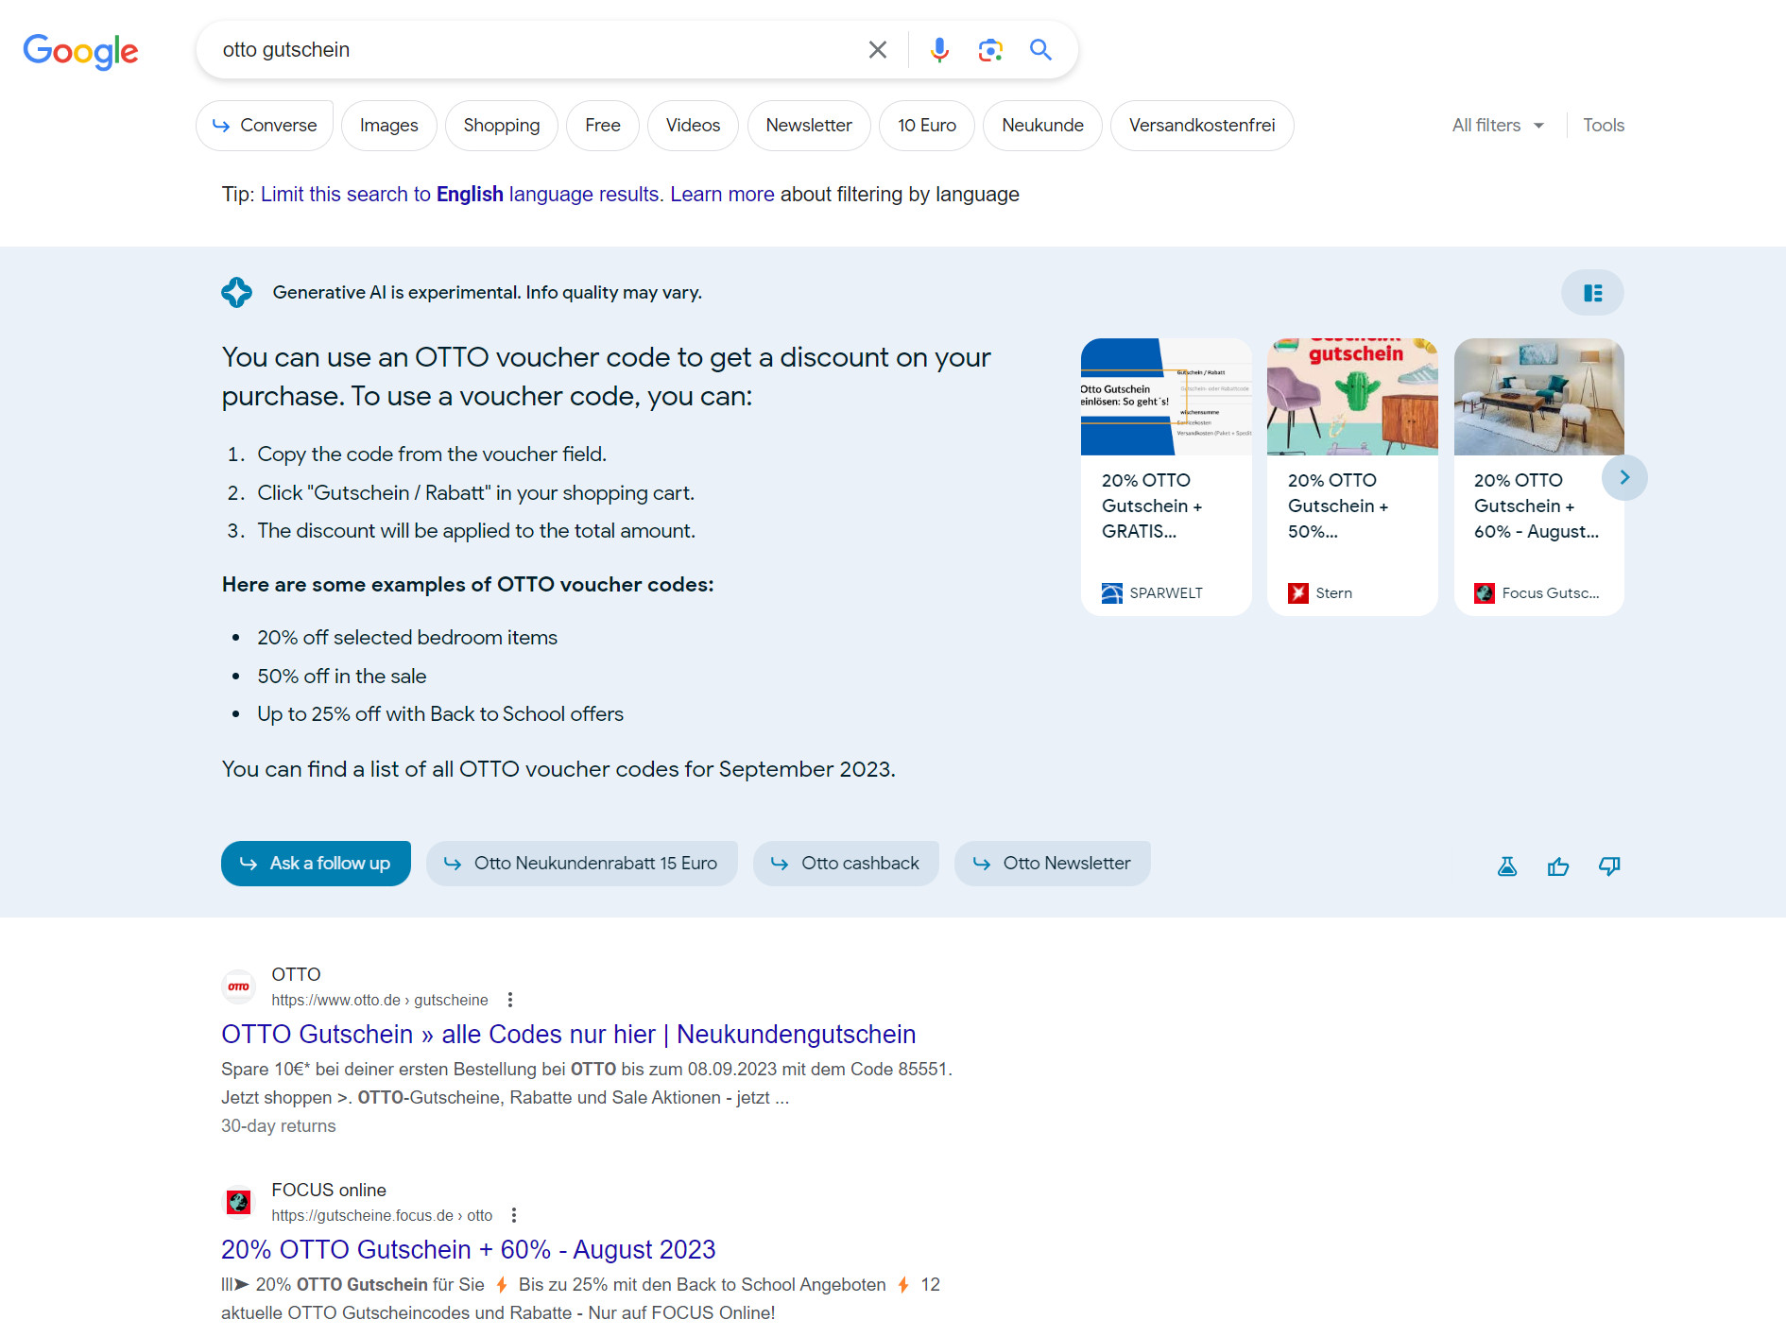Switch to the Images tab
Screen dimensions: 1786x1337
tap(388, 125)
